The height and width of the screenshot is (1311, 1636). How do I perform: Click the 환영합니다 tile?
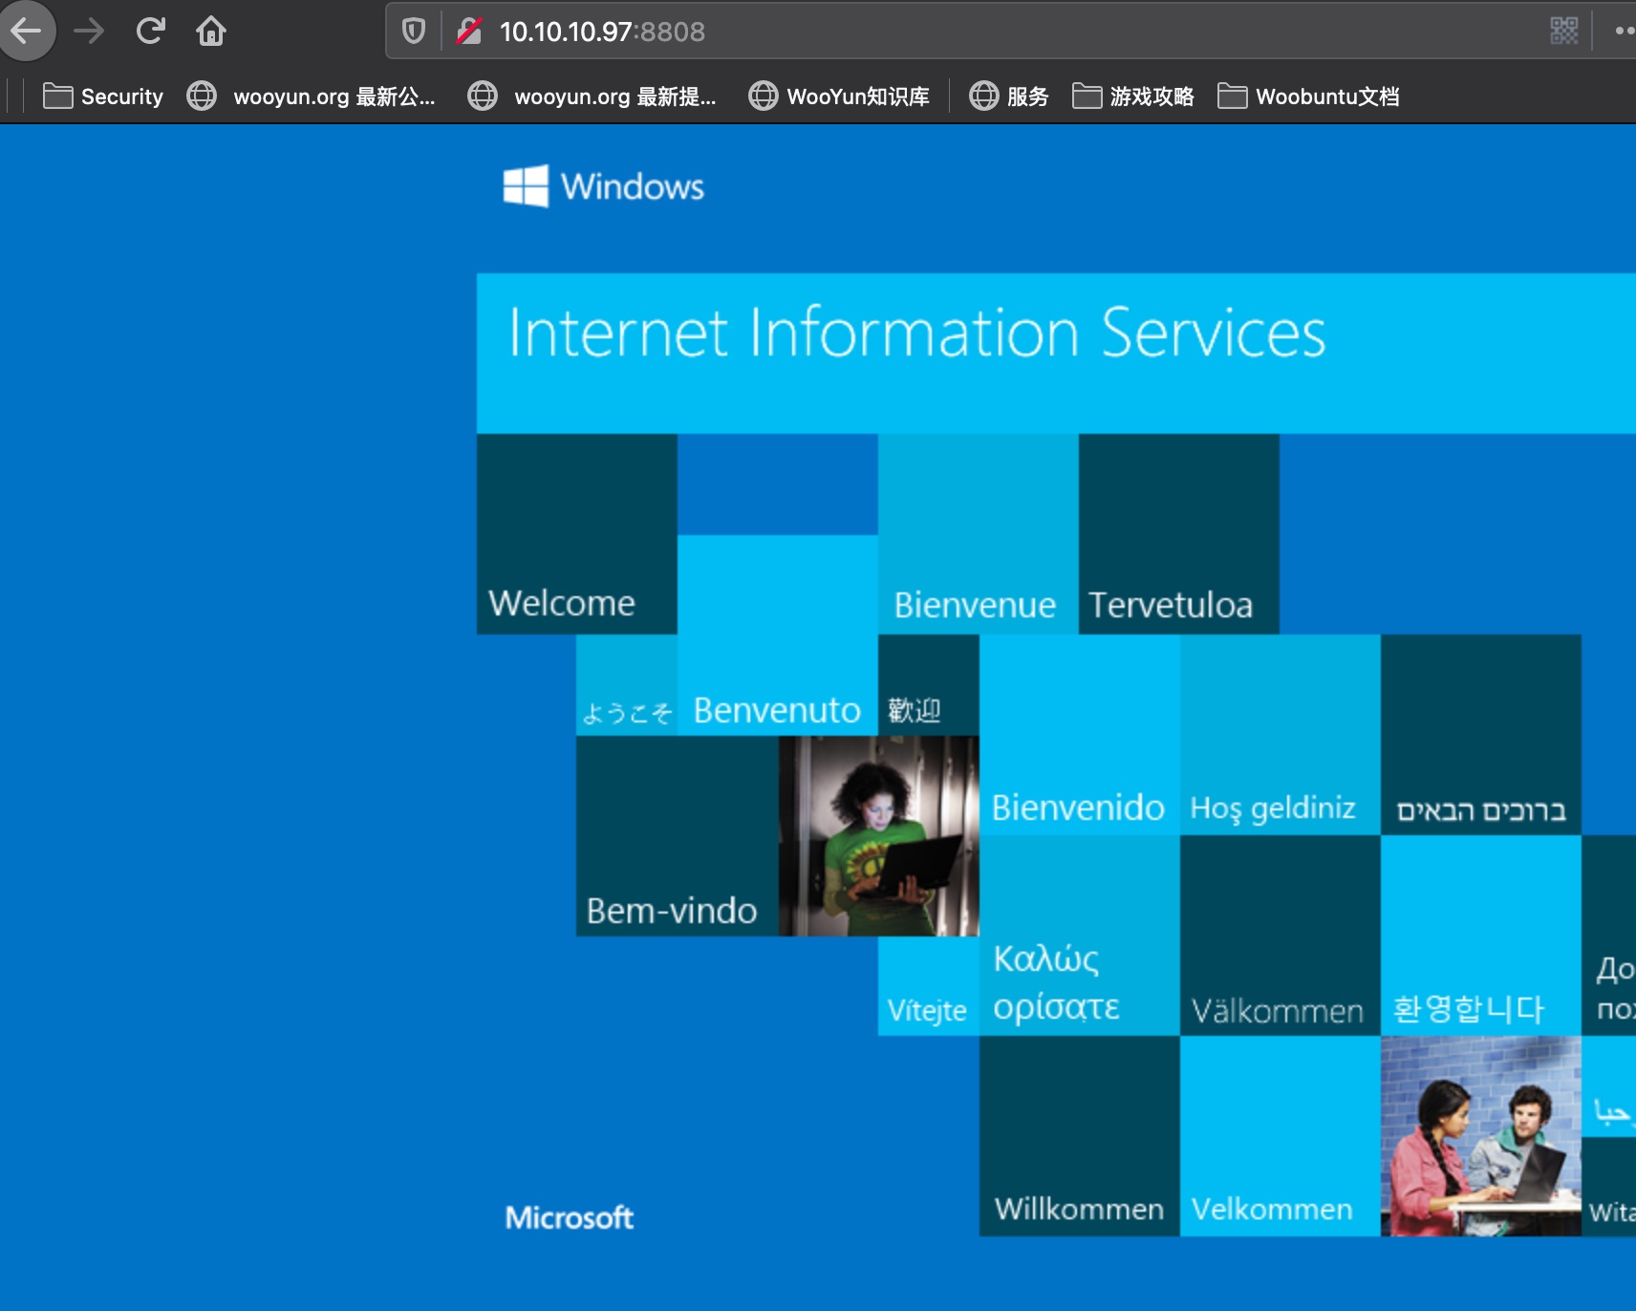pyautogui.click(x=1481, y=935)
